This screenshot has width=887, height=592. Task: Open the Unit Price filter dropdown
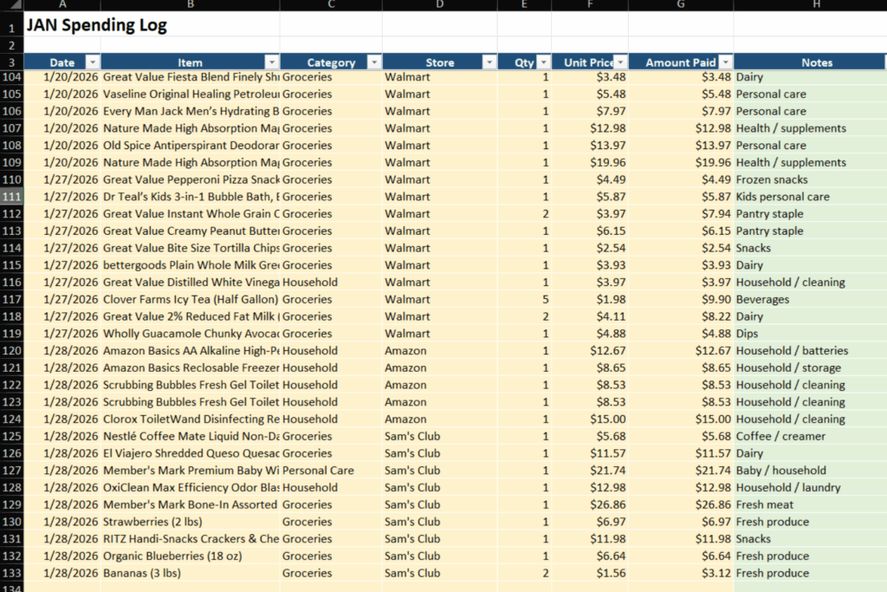pyautogui.click(x=618, y=62)
